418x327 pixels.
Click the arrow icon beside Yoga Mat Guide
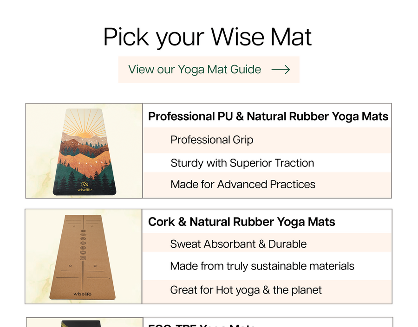[281, 70]
